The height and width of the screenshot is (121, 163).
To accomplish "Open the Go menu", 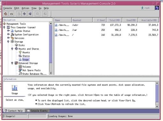I will pos(40,8).
